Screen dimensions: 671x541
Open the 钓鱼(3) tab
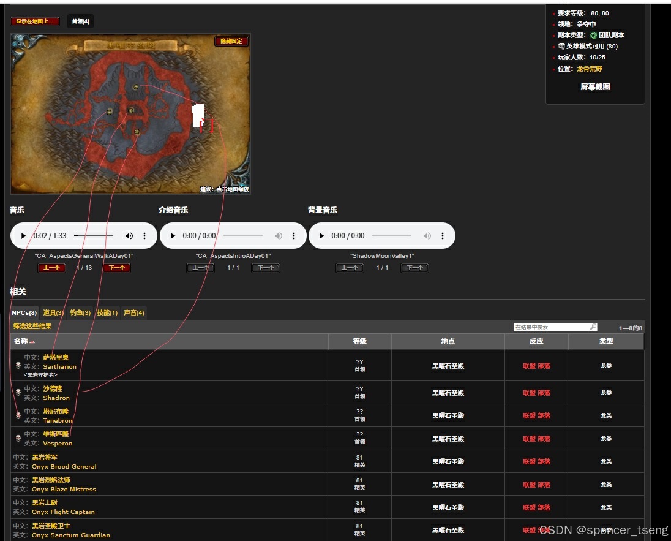(x=80, y=312)
